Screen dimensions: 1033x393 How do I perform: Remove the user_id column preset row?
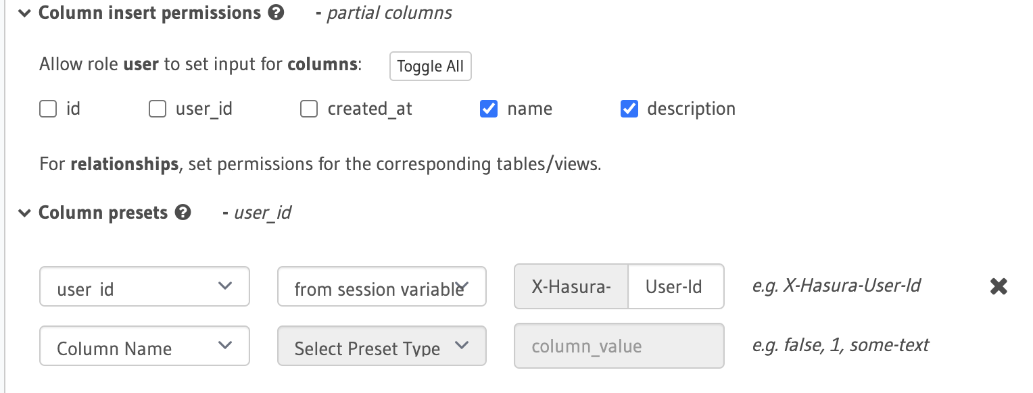click(x=999, y=286)
